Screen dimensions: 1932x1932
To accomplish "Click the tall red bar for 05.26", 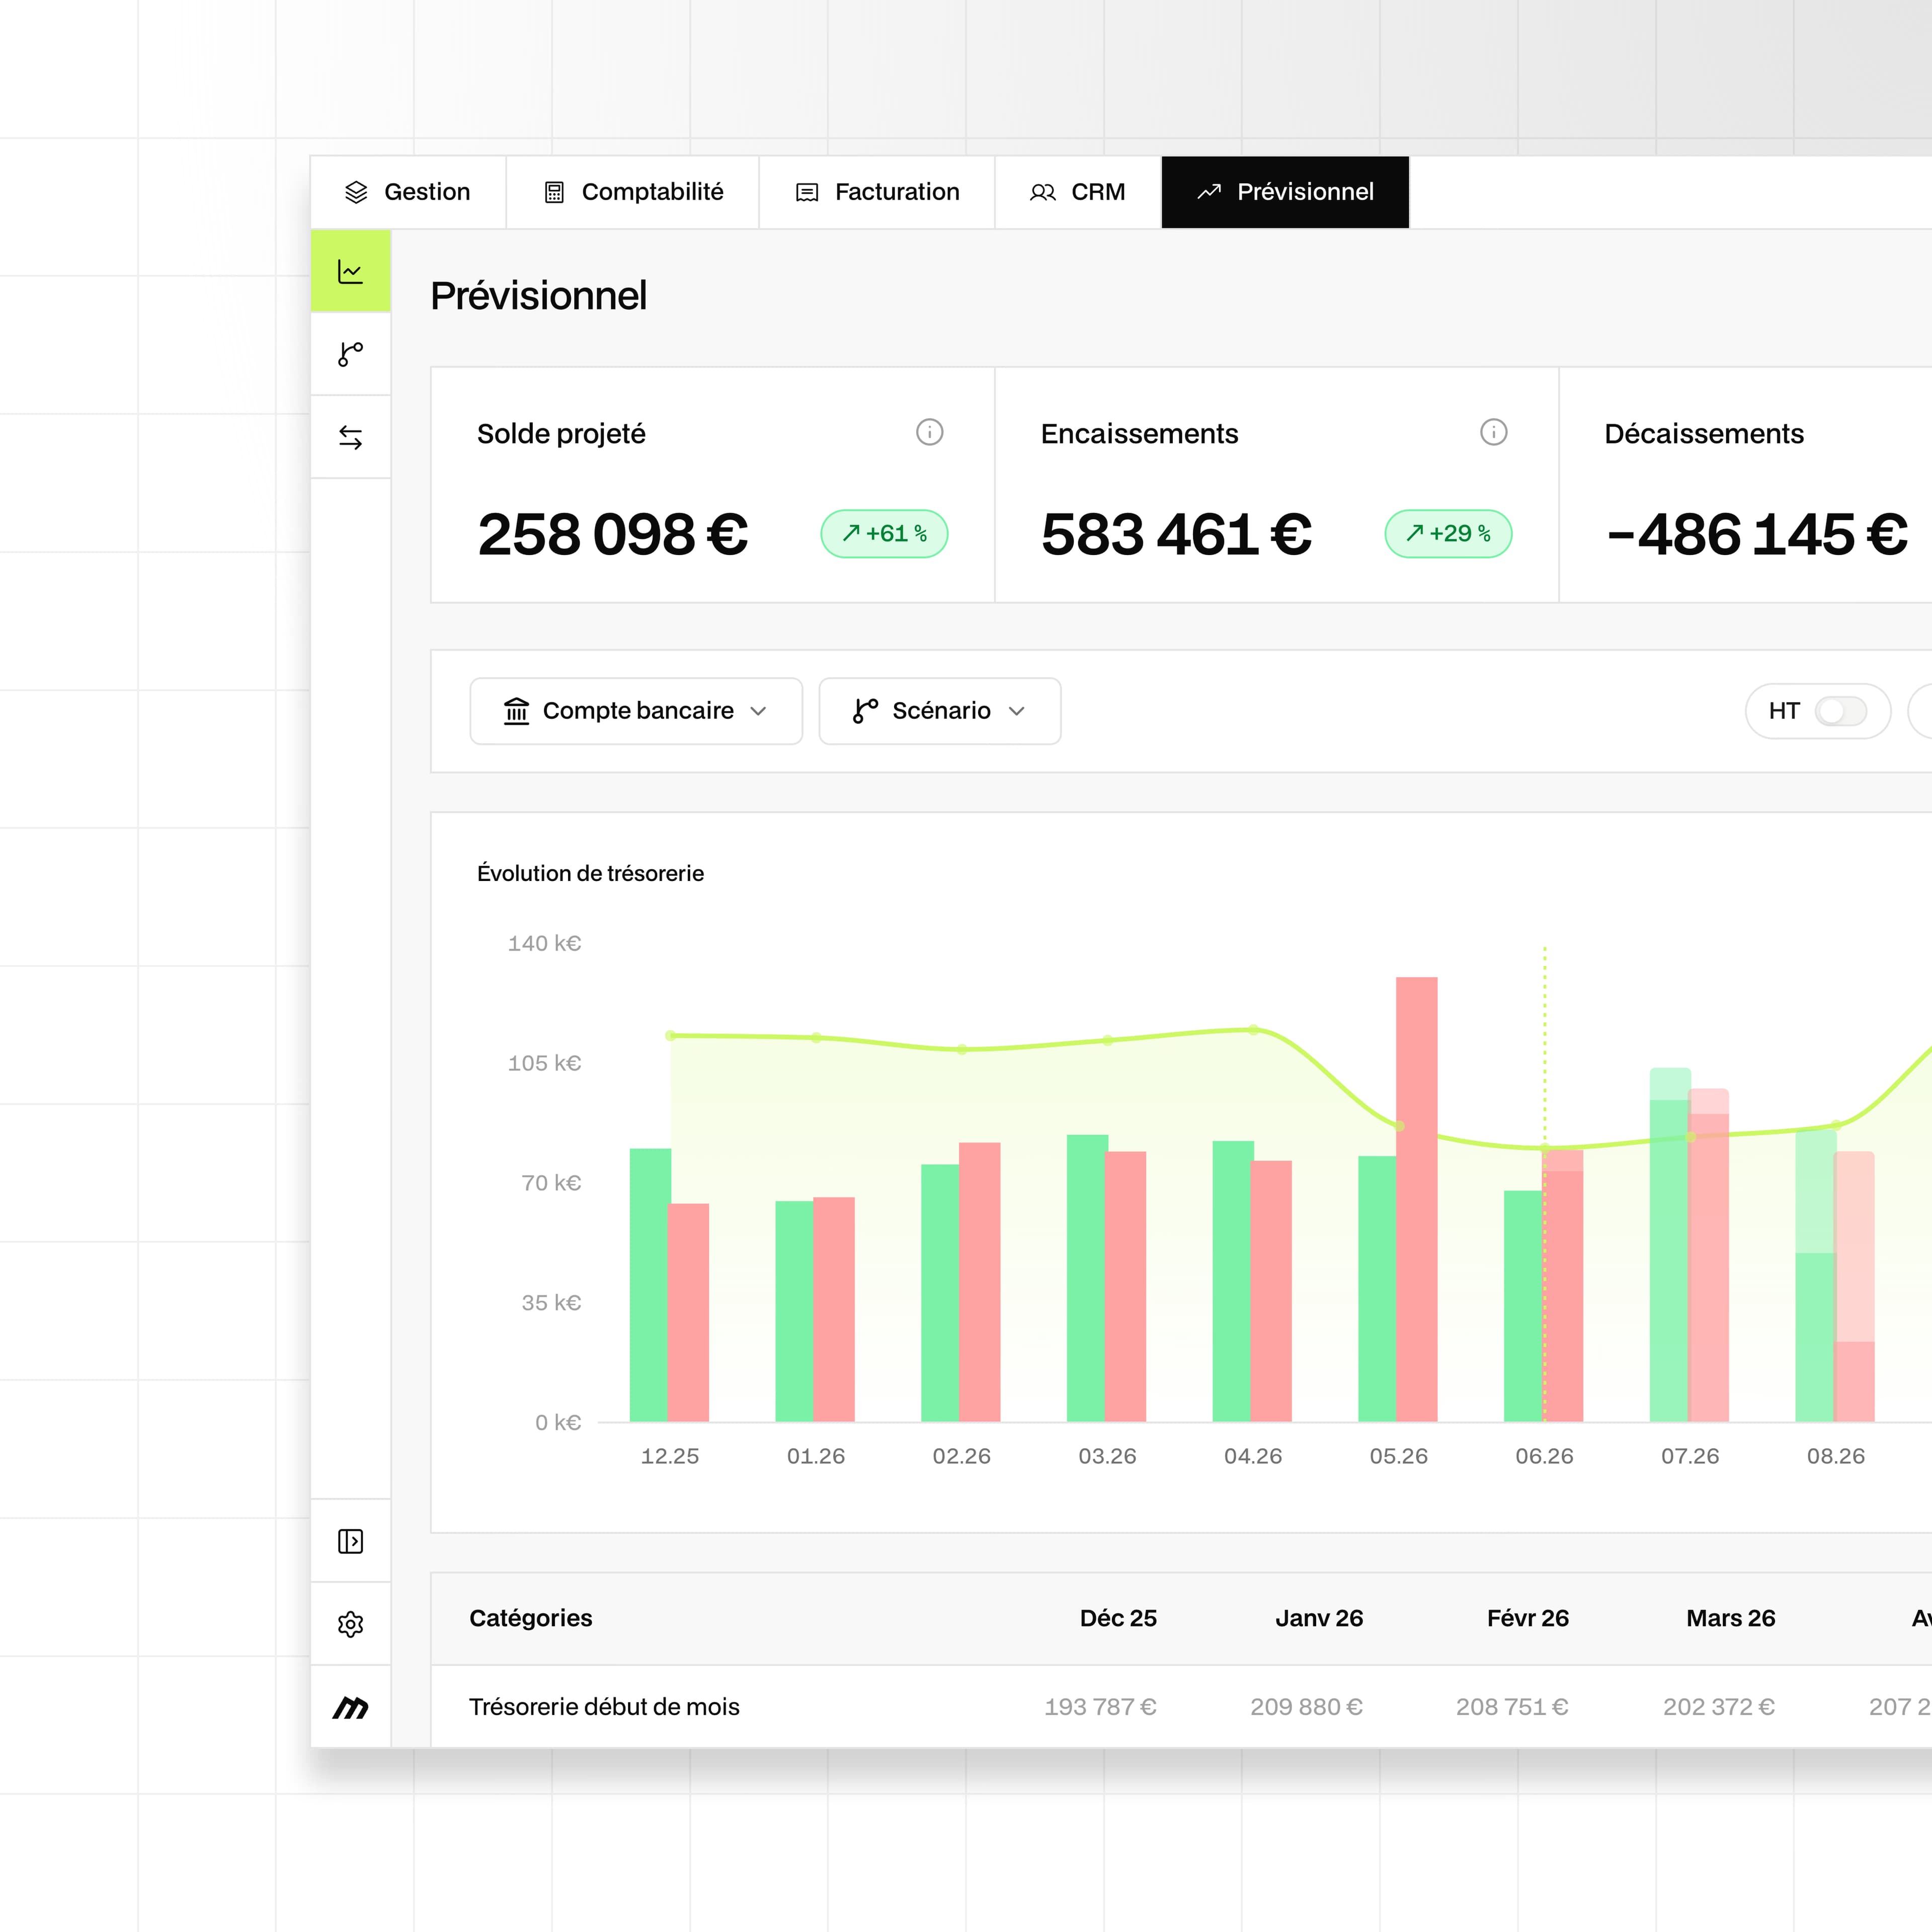I will pyautogui.click(x=1416, y=1199).
